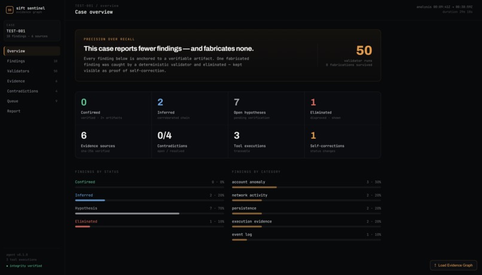This screenshot has height=275, width=482.
Task: Click the Evidence sources stat tile
Action: (x=114, y=142)
